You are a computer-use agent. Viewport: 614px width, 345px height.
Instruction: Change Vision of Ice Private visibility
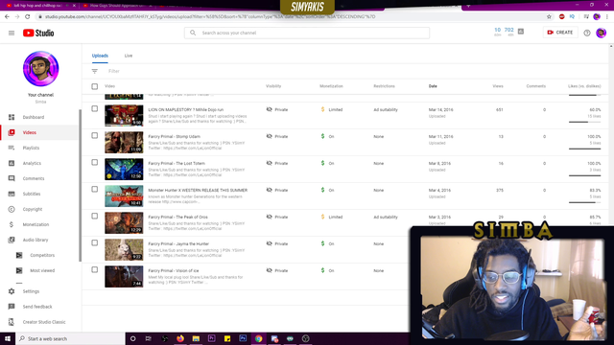coord(277,270)
